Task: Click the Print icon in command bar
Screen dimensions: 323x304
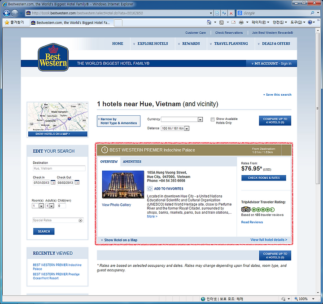Action: pyautogui.click(x=241, y=22)
